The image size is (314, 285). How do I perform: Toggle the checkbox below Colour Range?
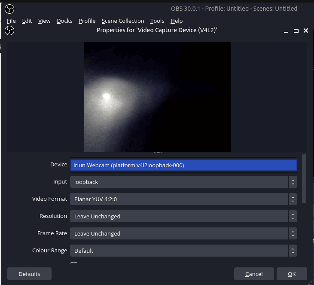(74, 264)
